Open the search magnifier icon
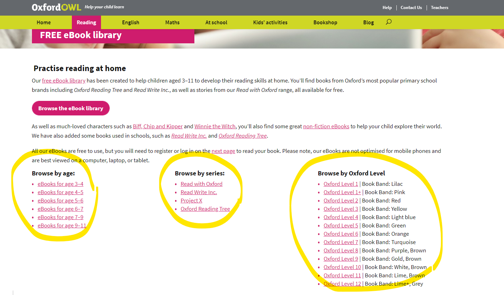The height and width of the screenshot is (295, 504). coord(388,22)
